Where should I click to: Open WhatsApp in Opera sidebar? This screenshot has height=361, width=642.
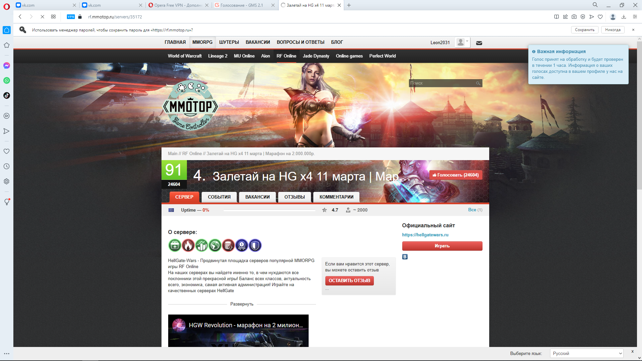6,81
